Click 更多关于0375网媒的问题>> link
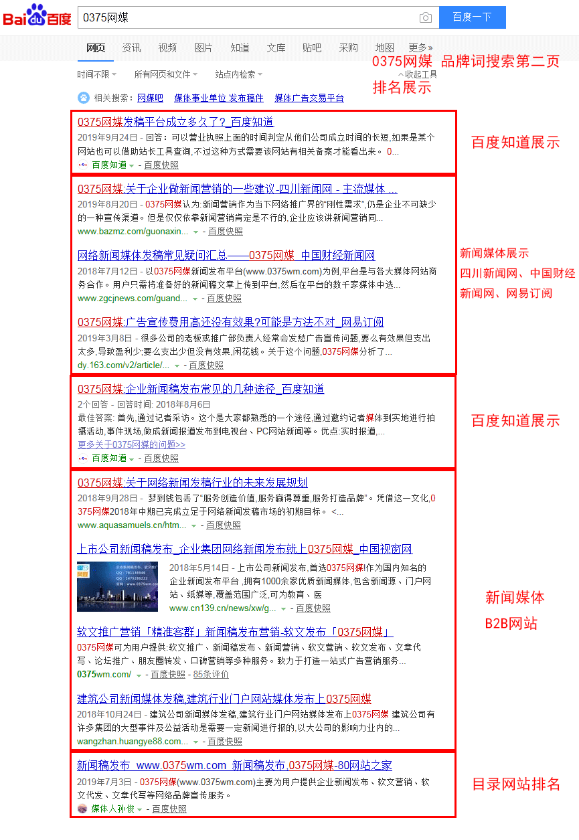The height and width of the screenshot is (840, 579). (131, 444)
